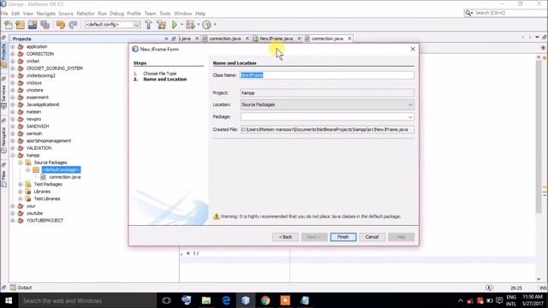Collapse the Source Packages node
Screen dimensions: 548x308
[x=21, y=163]
